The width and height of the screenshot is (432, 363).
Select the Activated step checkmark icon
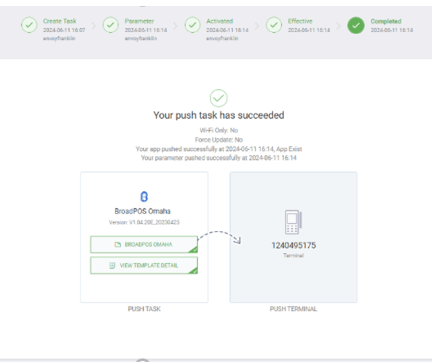[x=193, y=25]
